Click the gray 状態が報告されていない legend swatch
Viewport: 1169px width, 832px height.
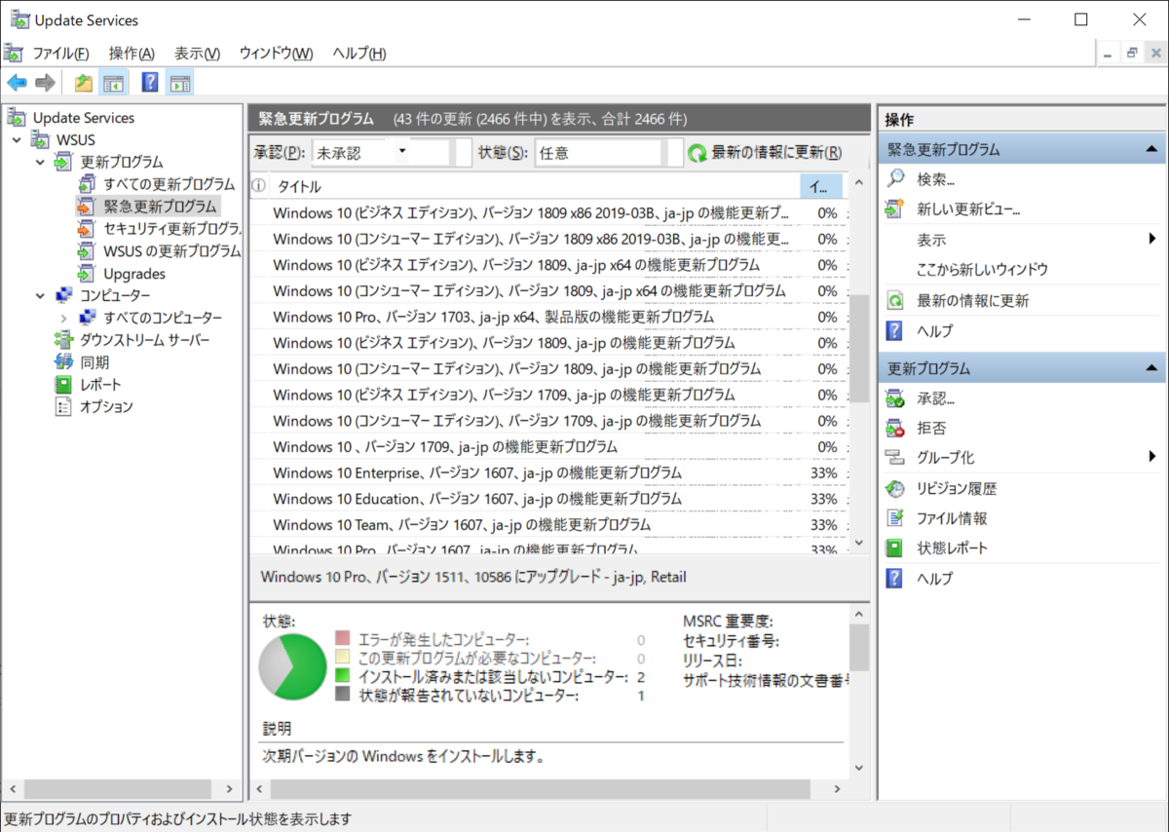coord(342,695)
